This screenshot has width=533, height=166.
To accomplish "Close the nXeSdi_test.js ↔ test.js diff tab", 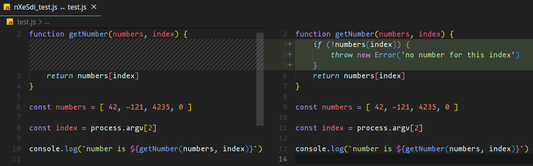I will pos(94,7).
